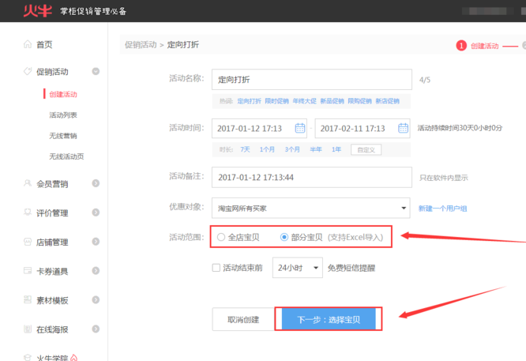
Task: Open 火牛学院 in the sidebar
Action: coord(52,358)
